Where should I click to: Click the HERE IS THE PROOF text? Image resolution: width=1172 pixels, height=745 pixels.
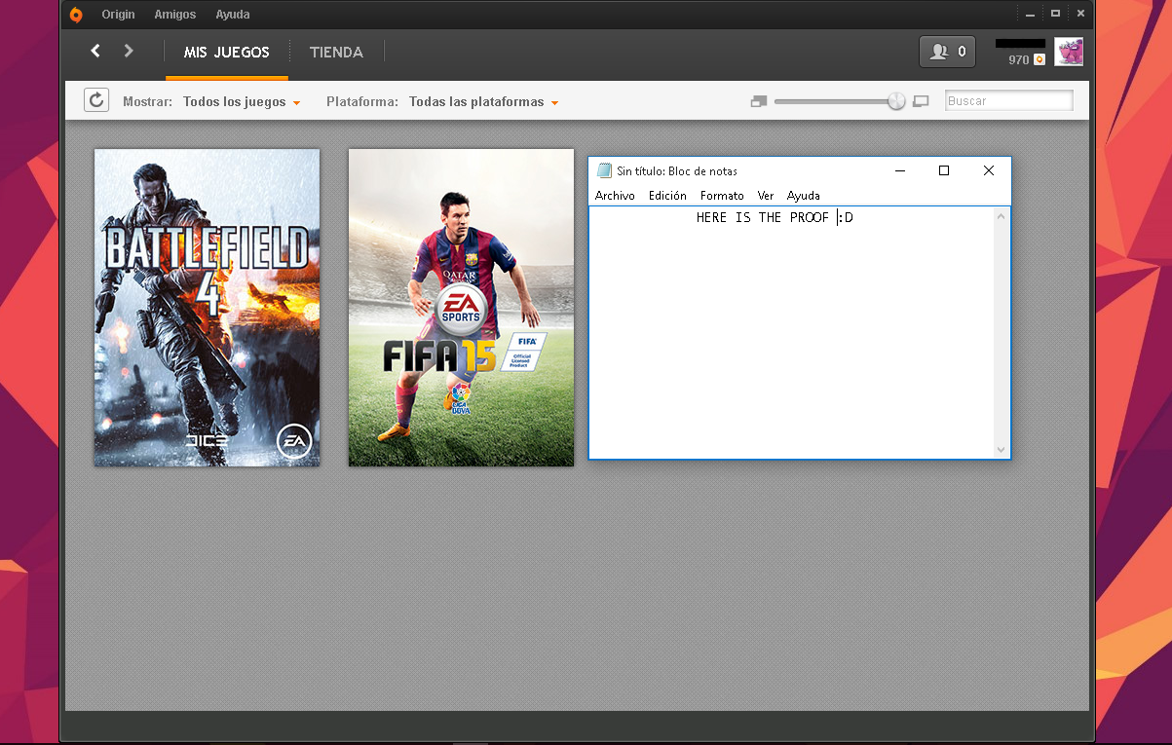click(x=763, y=218)
